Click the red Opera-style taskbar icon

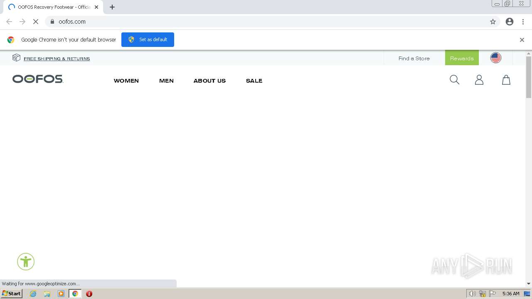pos(89,294)
